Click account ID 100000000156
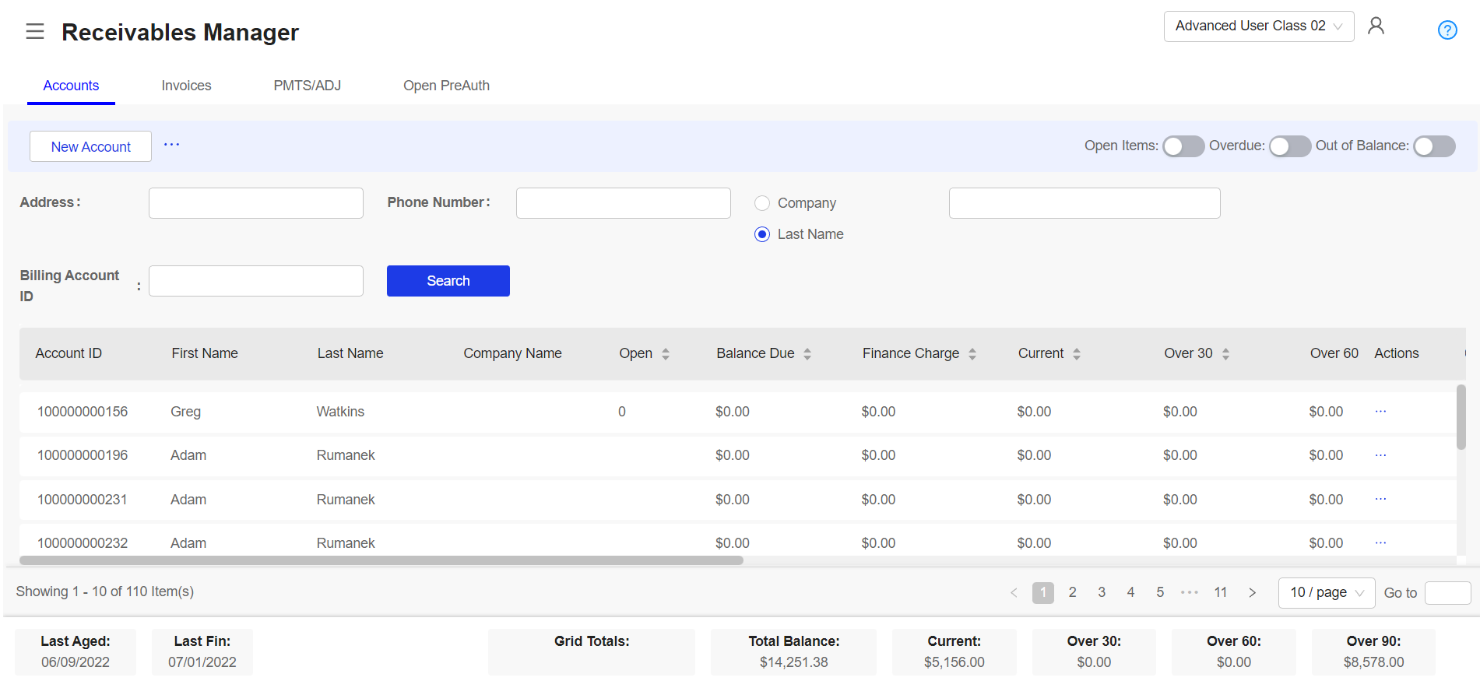This screenshot has height=688, width=1480. coord(83,412)
